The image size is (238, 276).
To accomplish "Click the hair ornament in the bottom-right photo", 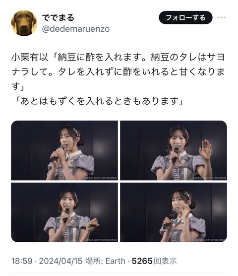I will click(189, 197).
